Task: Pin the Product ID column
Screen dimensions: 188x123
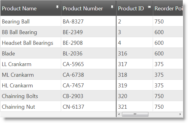Action: (149, 6)
